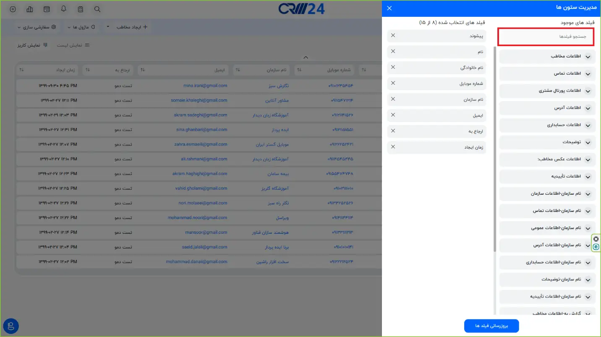Open the سفارشی سازی dropdown menu
The image size is (601, 337).
pyautogui.click(x=37, y=27)
